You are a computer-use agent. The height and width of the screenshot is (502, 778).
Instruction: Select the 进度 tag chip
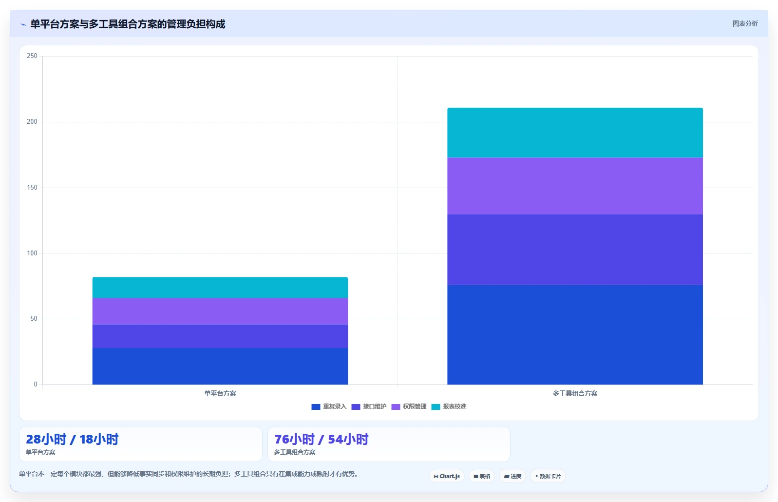[x=512, y=476]
